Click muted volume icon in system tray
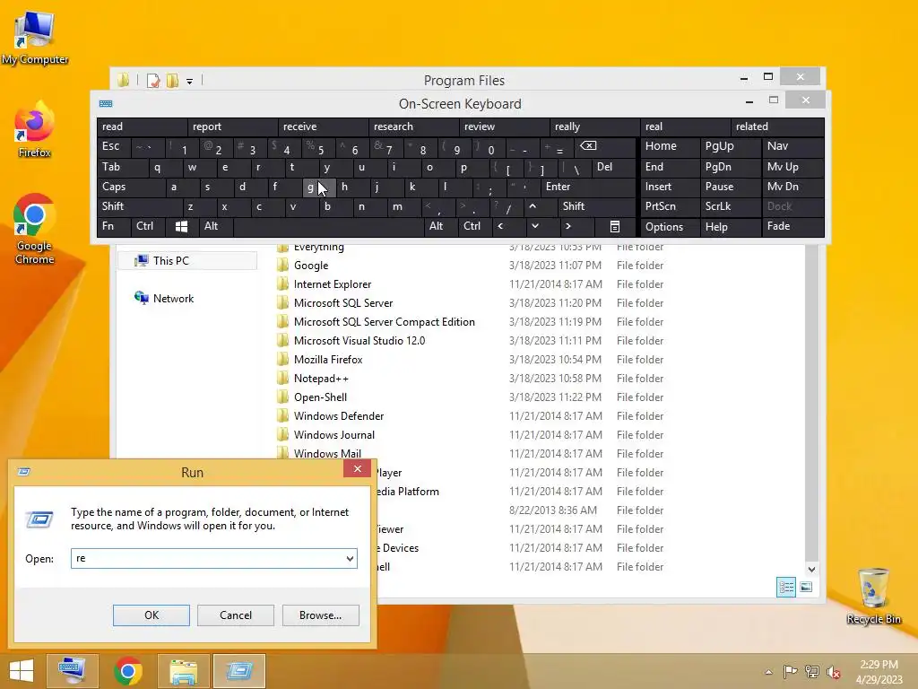The image size is (918, 689). click(834, 672)
